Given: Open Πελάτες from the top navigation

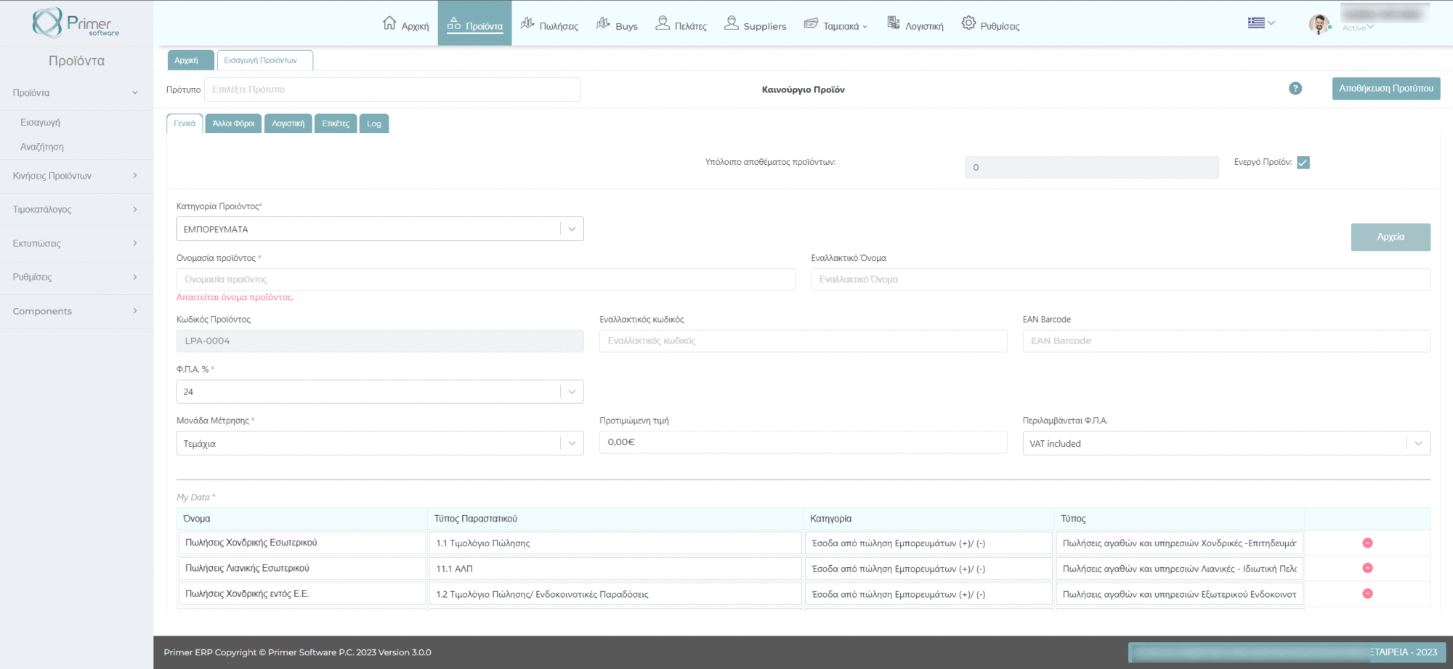Looking at the screenshot, I should 681,25.
